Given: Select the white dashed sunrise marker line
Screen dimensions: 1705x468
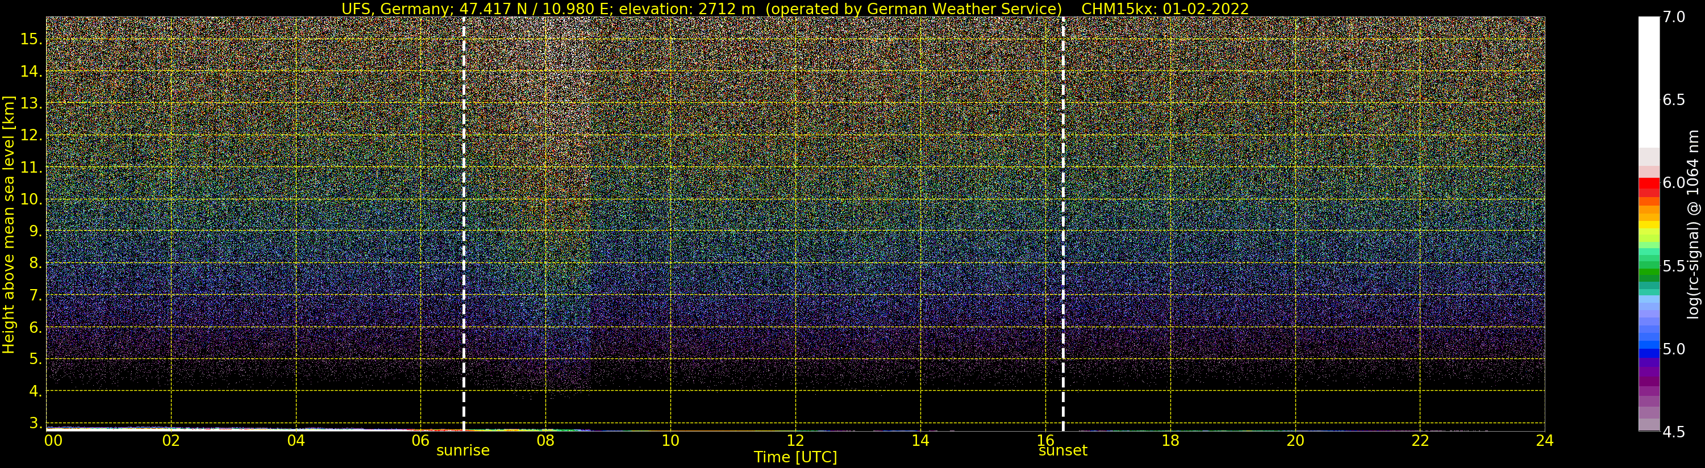Looking at the screenshot, I should coord(463,224).
